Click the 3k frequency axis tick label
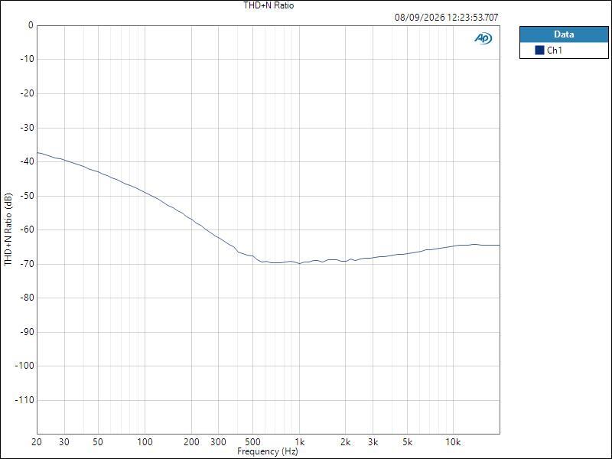The height and width of the screenshot is (459, 612). [x=373, y=442]
